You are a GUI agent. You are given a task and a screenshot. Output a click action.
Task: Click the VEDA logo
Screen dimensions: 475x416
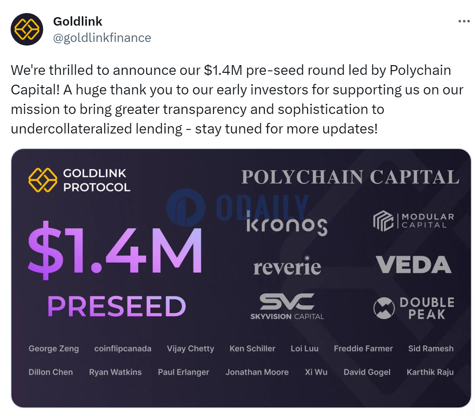[x=414, y=265]
